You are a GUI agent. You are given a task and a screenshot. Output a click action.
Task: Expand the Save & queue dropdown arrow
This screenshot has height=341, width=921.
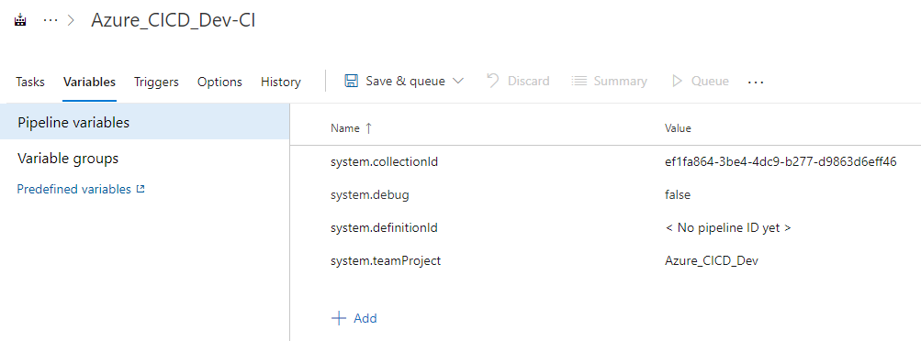point(459,81)
